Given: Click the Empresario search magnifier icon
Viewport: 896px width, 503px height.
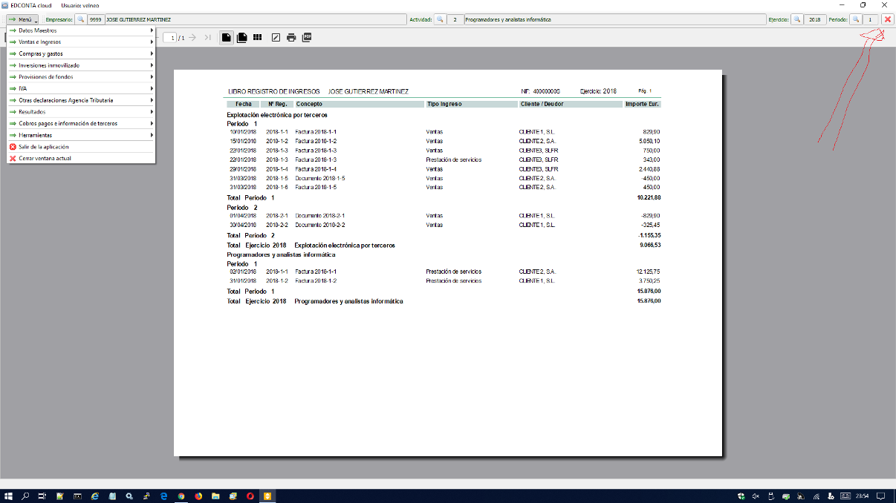Looking at the screenshot, I should click(x=80, y=19).
